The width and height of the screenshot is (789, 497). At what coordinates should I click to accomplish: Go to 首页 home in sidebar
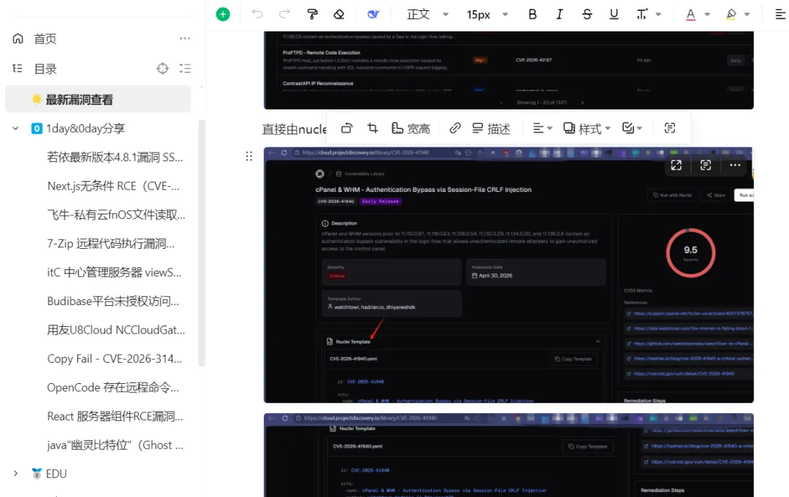coord(45,39)
